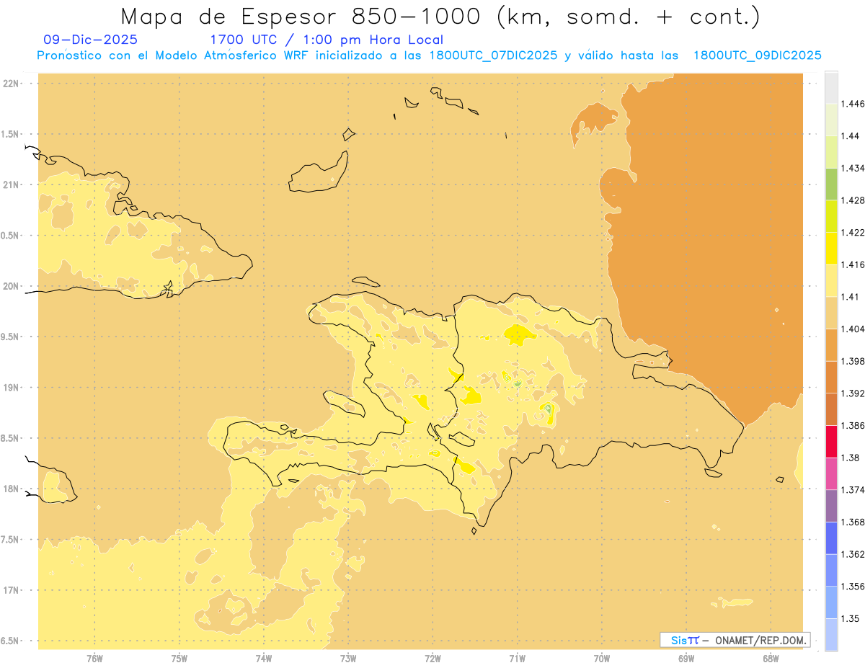865x668 pixels.
Task: Click the 68W longitude label
Action: pos(771,659)
